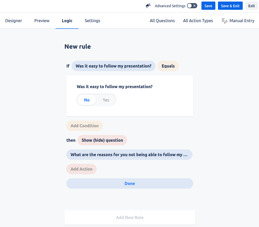The width and height of the screenshot is (259, 227).
Task: Open the Settings tab
Action: click(92, 21)
